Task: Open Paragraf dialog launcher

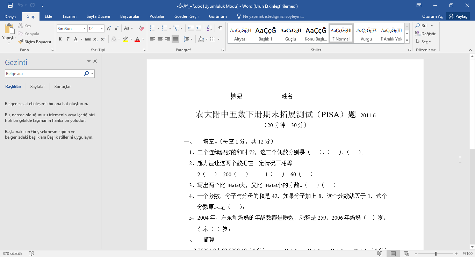Action: click(x=223, y=50)
